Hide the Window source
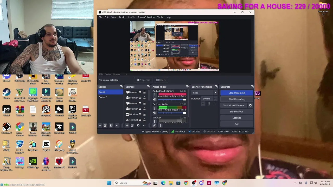333x187 pixels. (140, 114)
